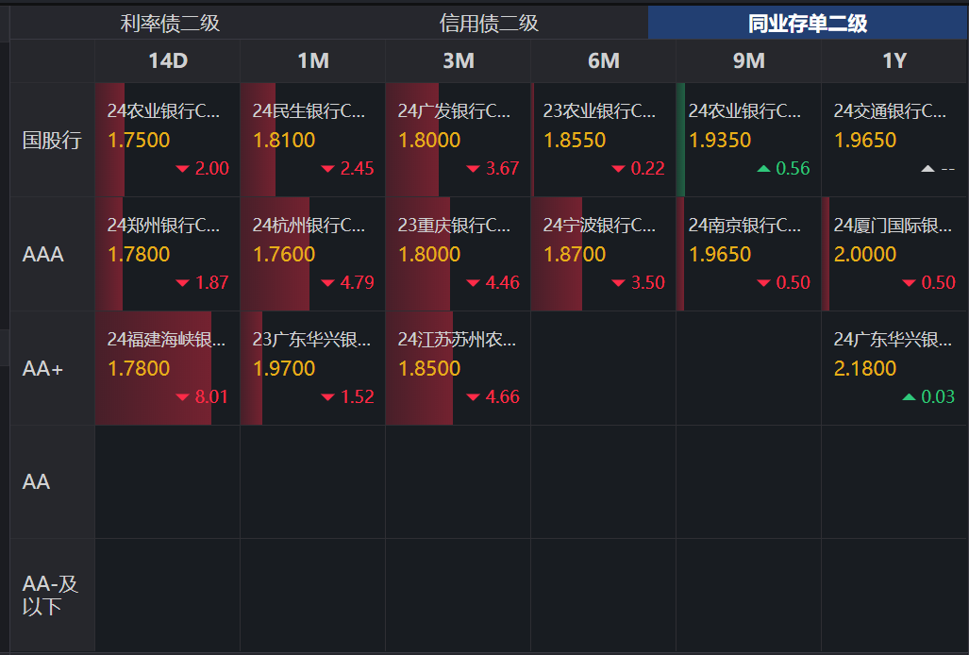Switch to the 利率债二级 tab
Image resolution: width=969 pixels, height=655 pixels.
[x=170, y=24]
